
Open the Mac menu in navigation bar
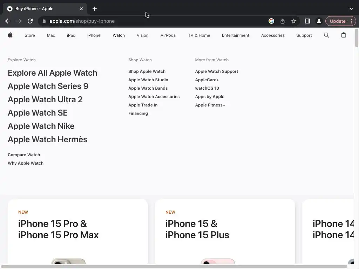pyautogui.click(x=51, y=35)
